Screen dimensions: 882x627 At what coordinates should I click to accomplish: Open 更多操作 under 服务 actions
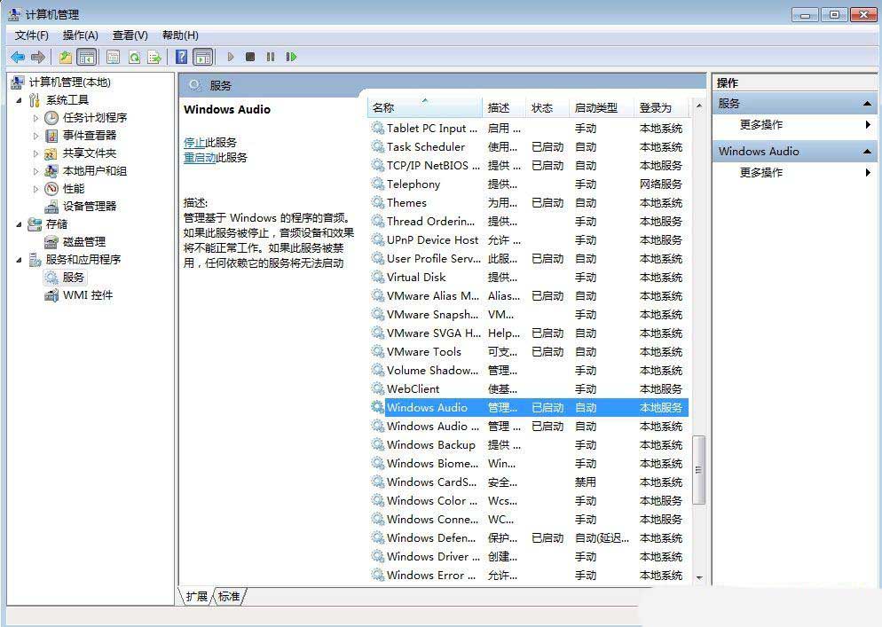tap(760, 125)
